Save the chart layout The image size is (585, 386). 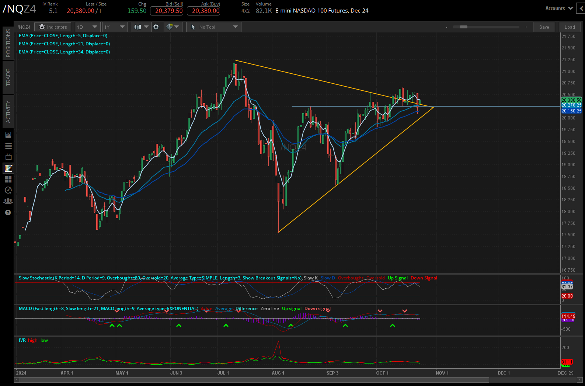pos(544,27)
